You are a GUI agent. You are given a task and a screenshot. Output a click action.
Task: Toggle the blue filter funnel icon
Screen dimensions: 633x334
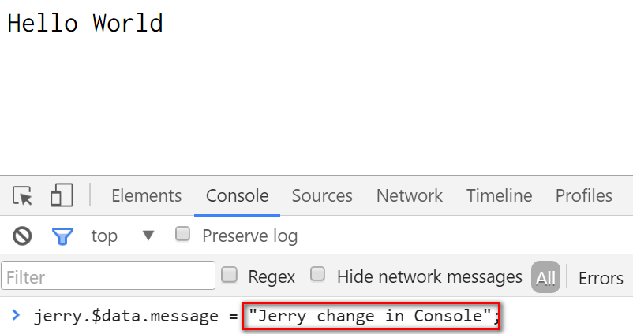tap(62, 236)
